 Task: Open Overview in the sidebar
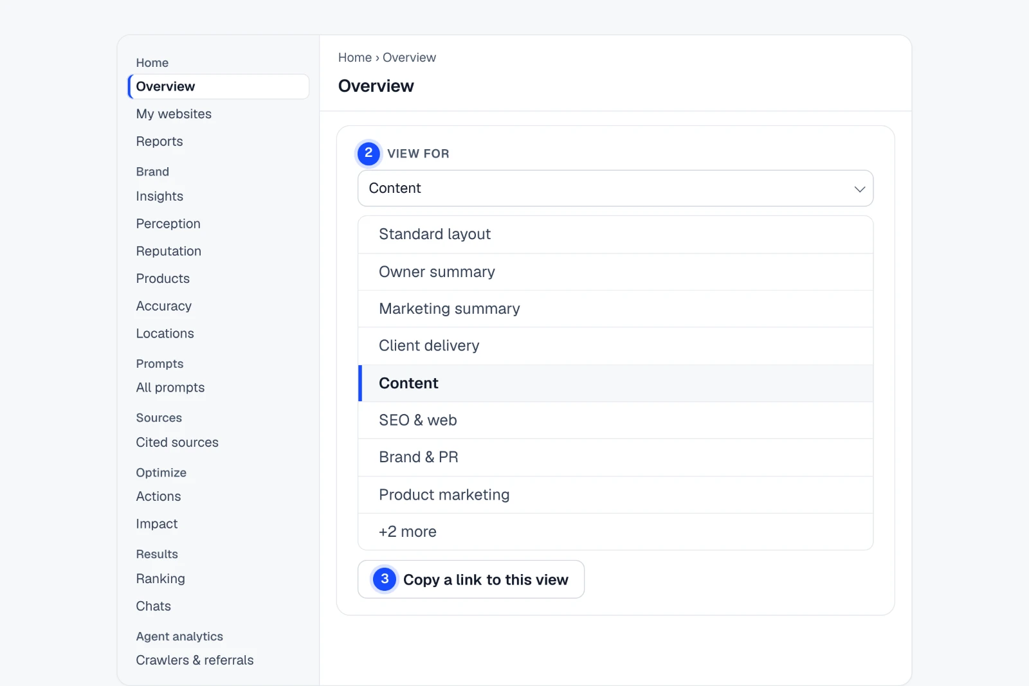coord(219,87)
